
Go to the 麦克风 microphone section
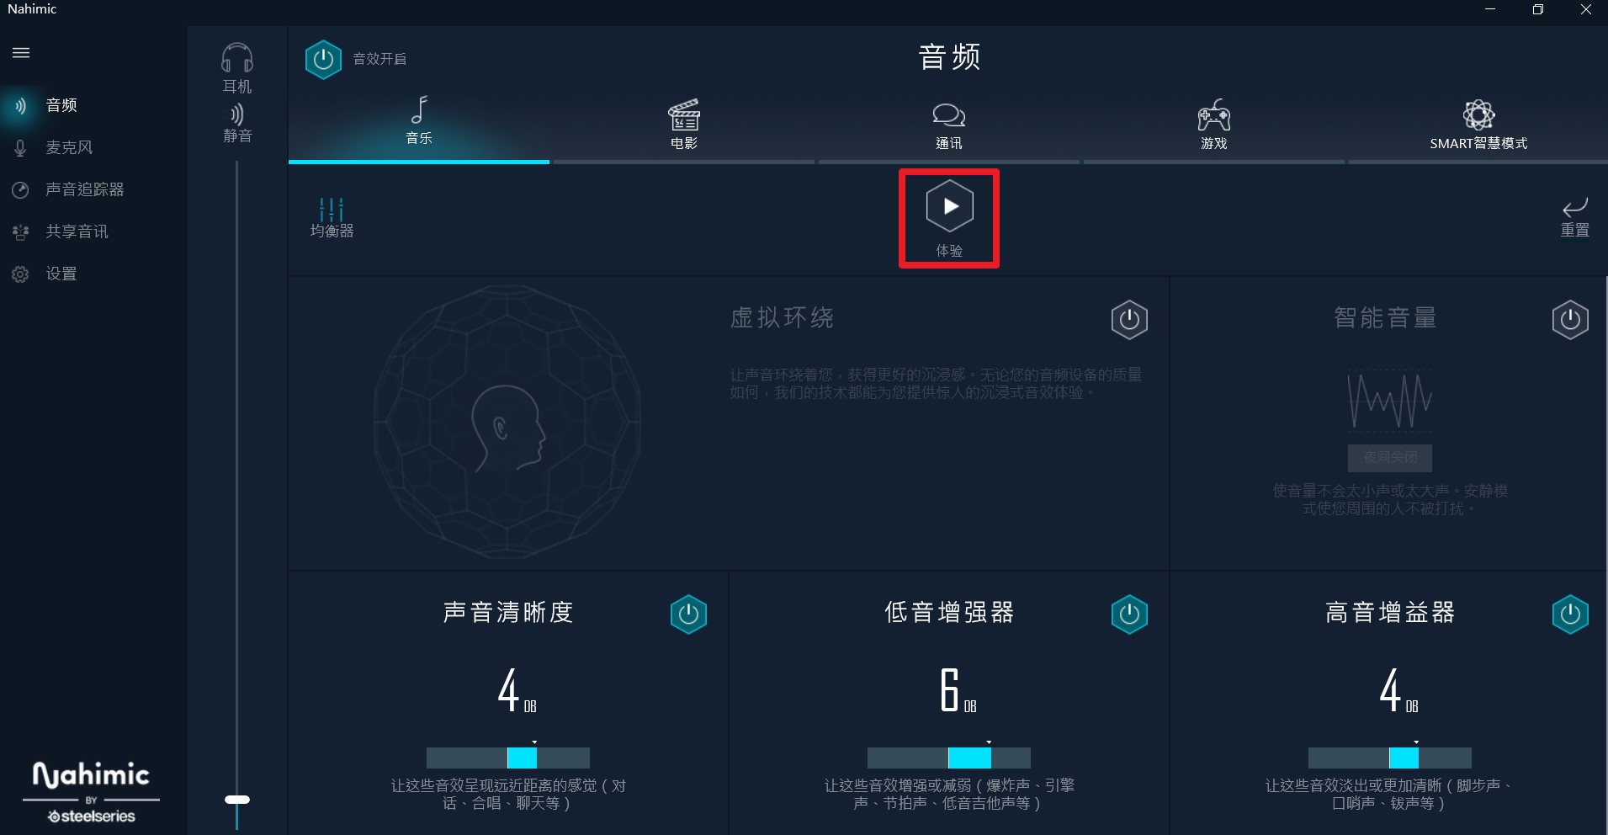click(x=69, y=147)
